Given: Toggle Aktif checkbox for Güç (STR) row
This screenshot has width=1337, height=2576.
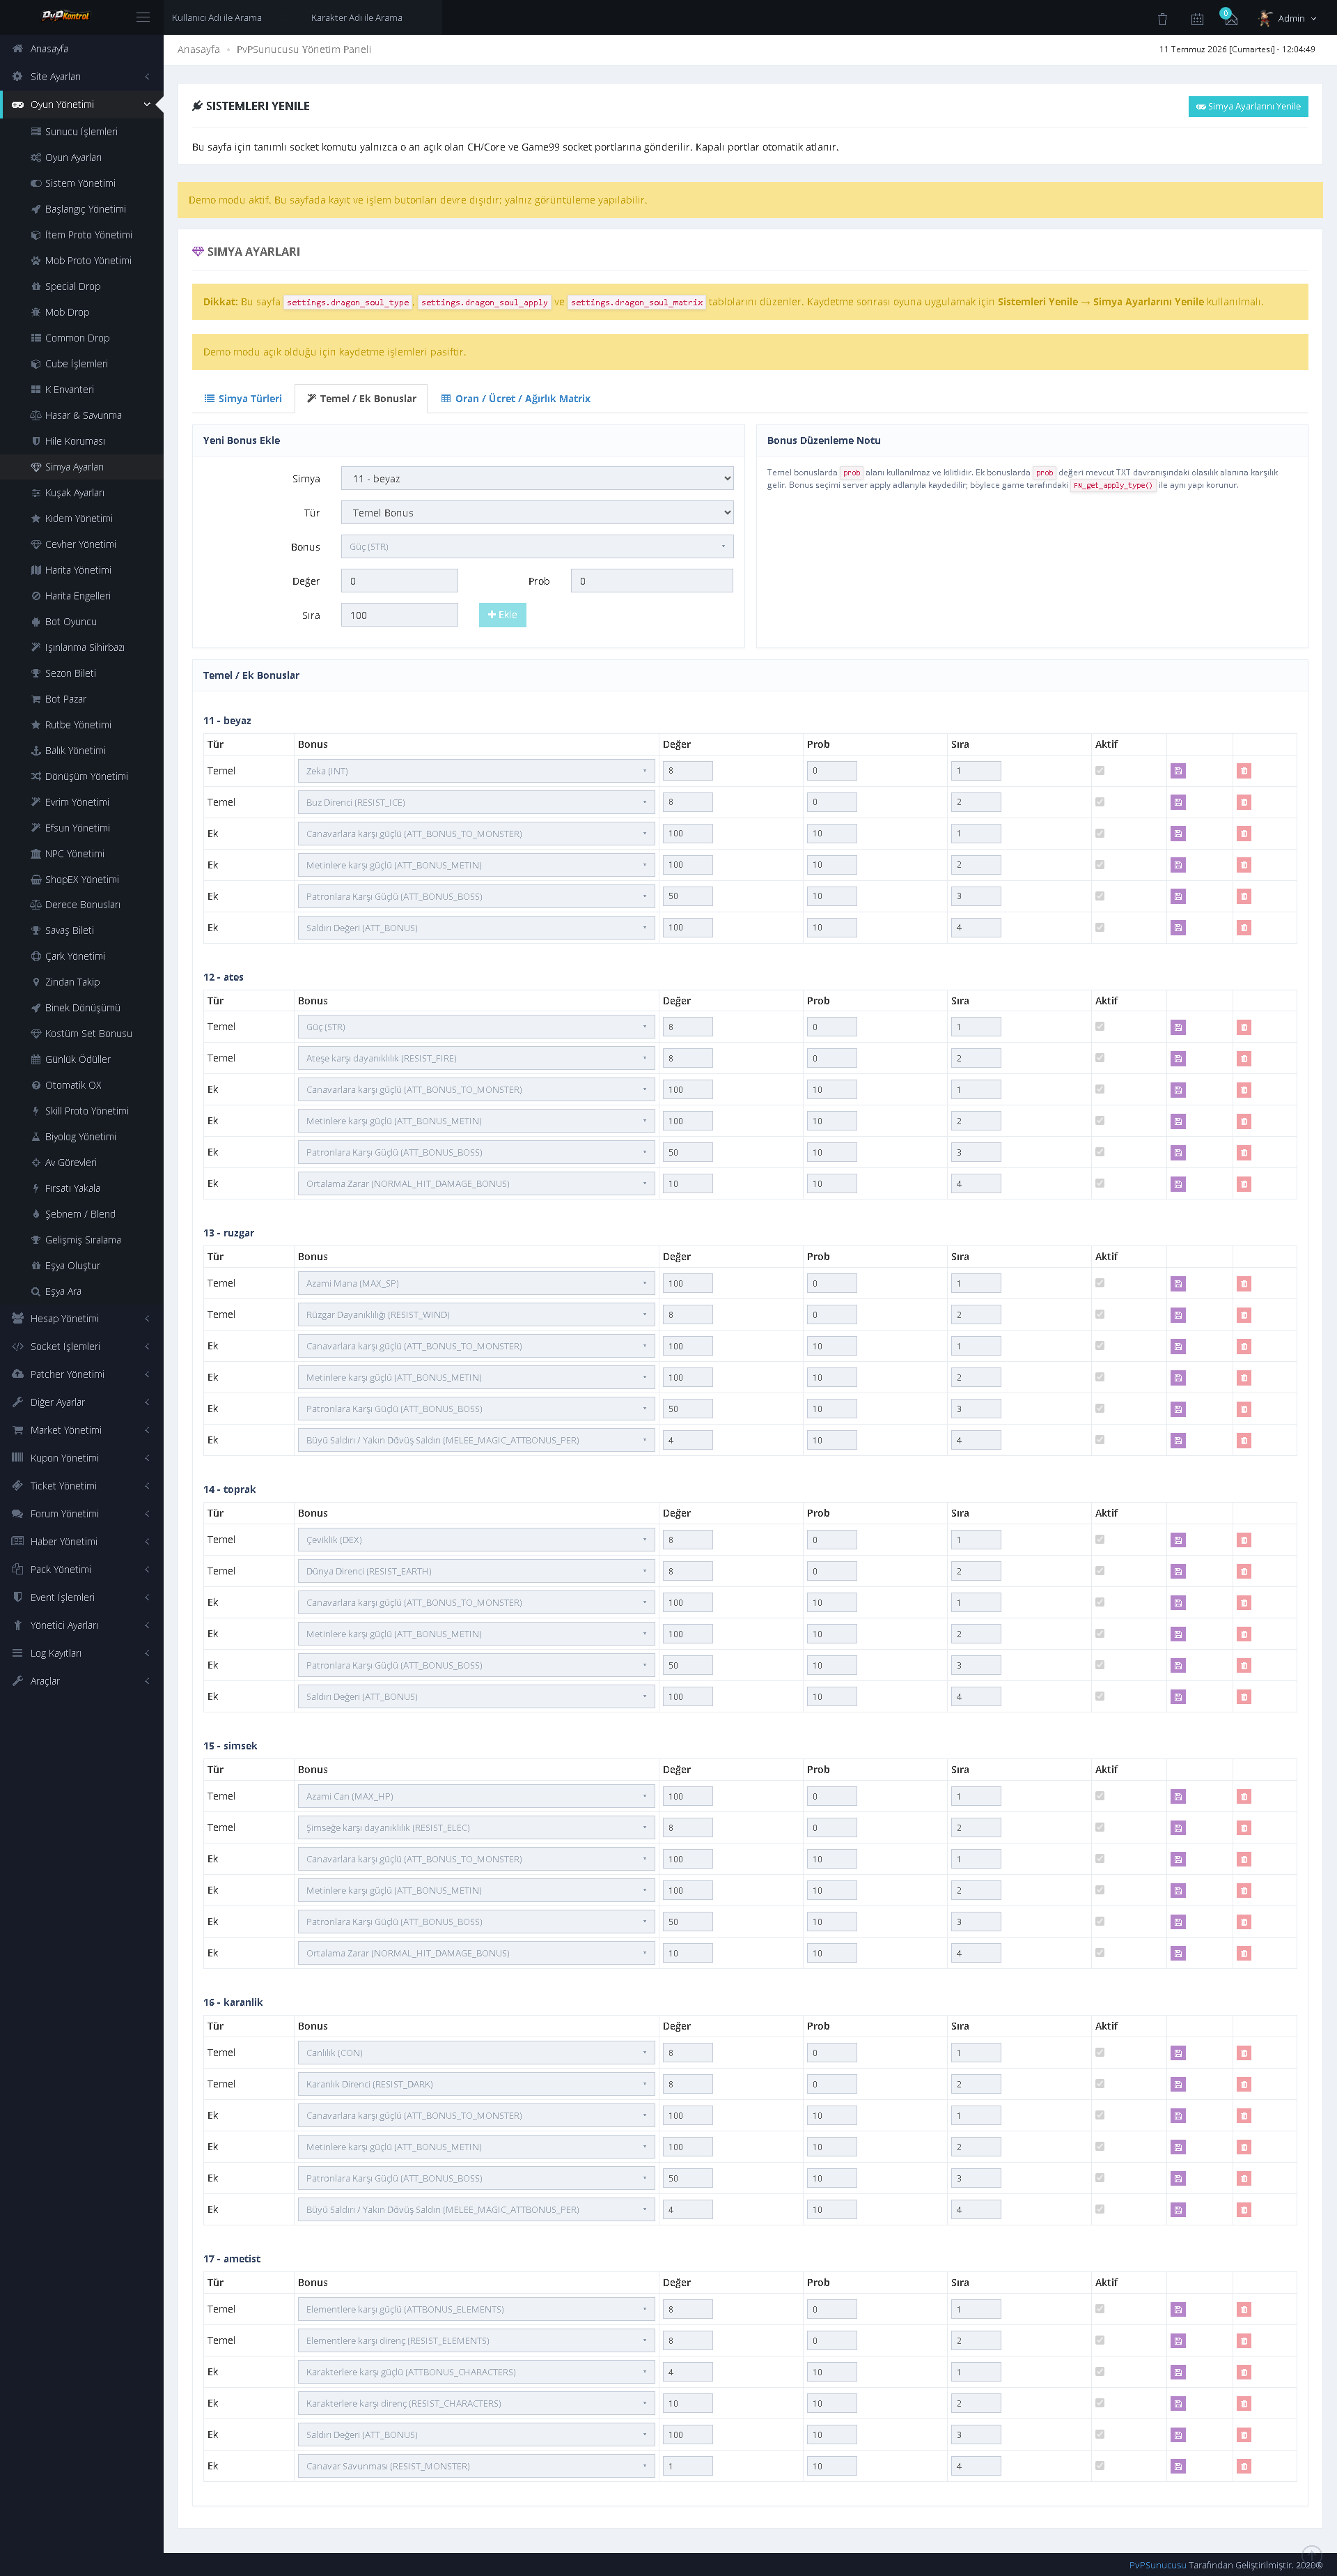Looking at the screenshot, I should point(1100,1026).
